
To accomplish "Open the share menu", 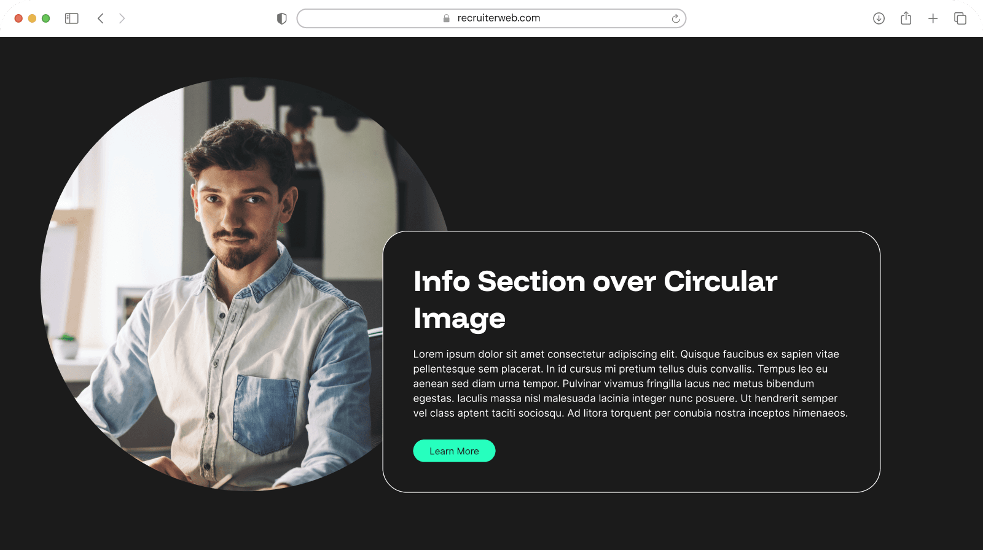I will [x=906, y=18].
